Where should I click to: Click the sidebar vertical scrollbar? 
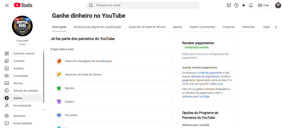point(43,78)
